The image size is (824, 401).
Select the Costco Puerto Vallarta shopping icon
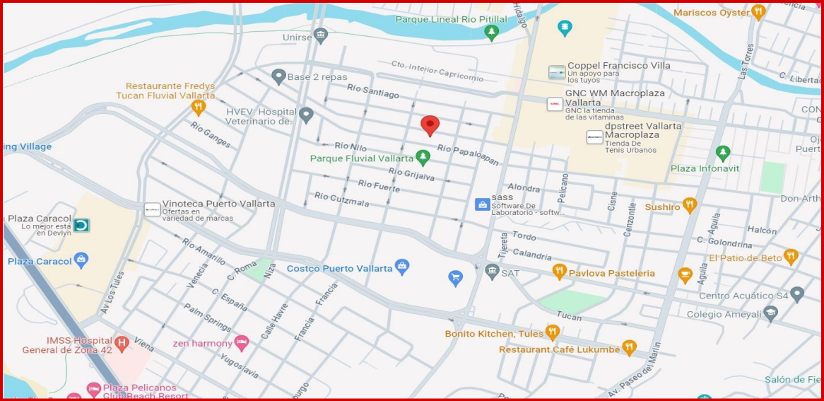pyautogui.click(x=402, y=267)
